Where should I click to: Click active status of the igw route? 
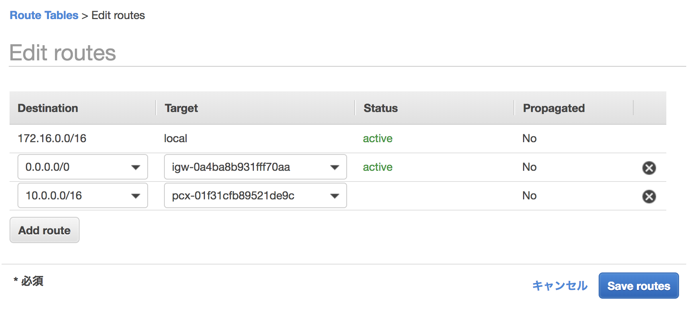click(x=378, y=167)
